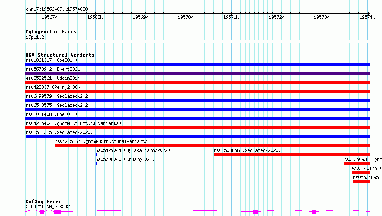This screenshot has height=216, width=382.
Task: Click the 19572k ruler label
Action: [276, 17]
